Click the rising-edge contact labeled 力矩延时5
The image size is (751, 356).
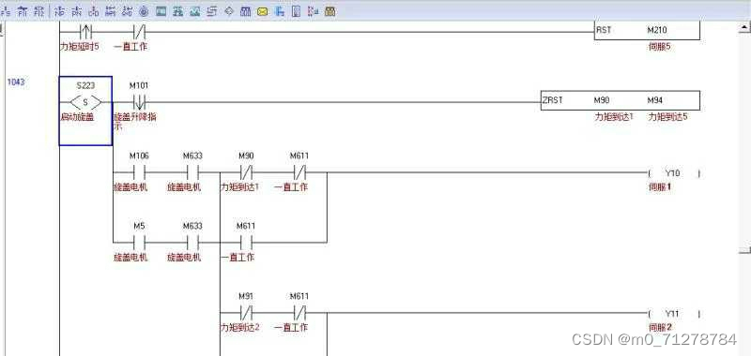(x=85, y=32)
